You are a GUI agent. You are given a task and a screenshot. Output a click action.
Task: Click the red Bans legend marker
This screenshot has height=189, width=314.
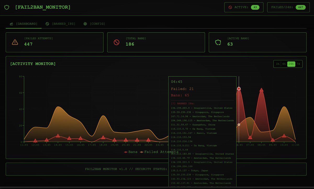[126, 152]
